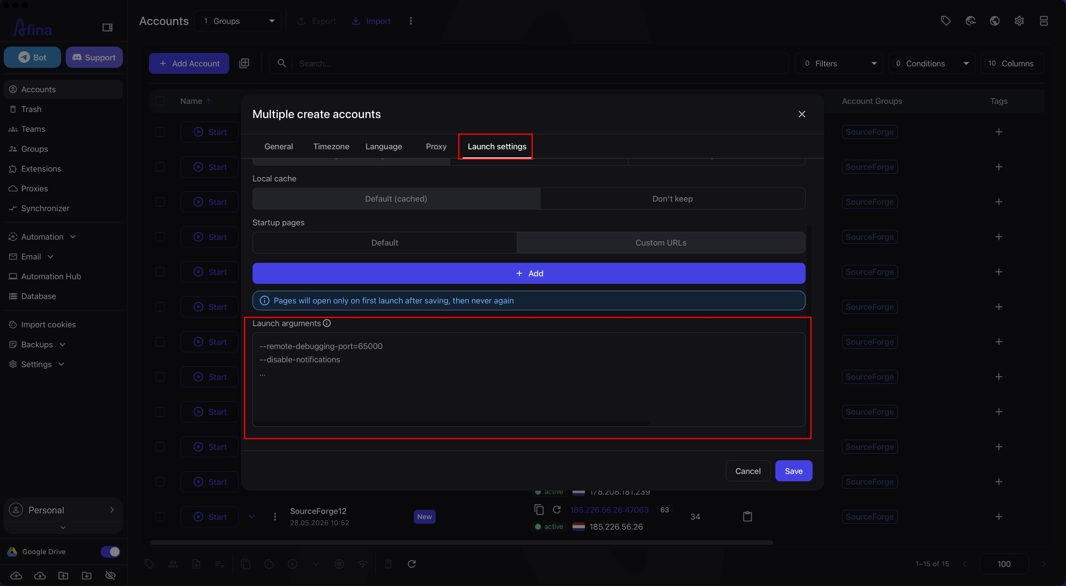Open Database in the sidebar

click(x=63, y=297)
